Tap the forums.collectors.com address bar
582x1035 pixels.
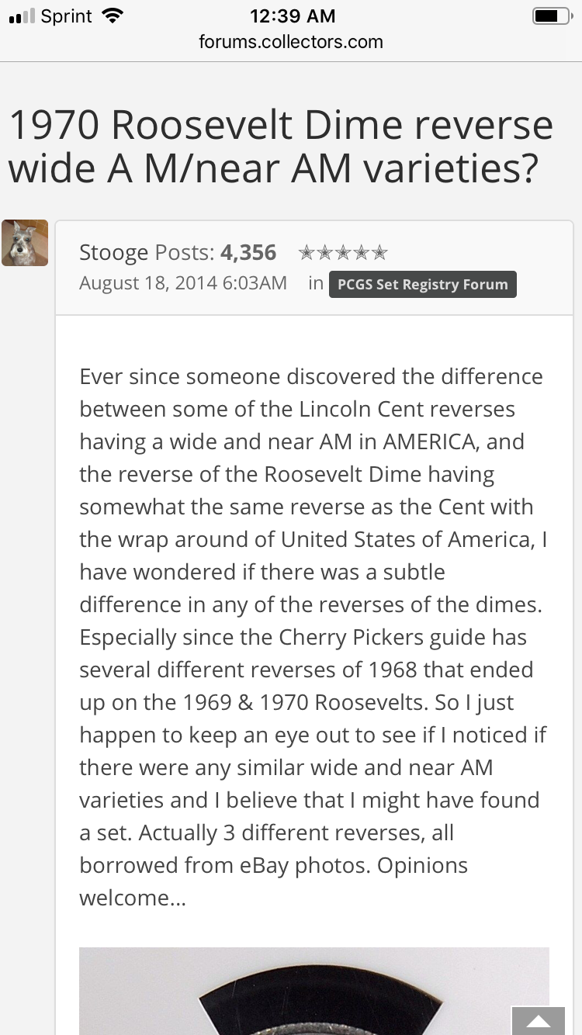tap(291, 42)
